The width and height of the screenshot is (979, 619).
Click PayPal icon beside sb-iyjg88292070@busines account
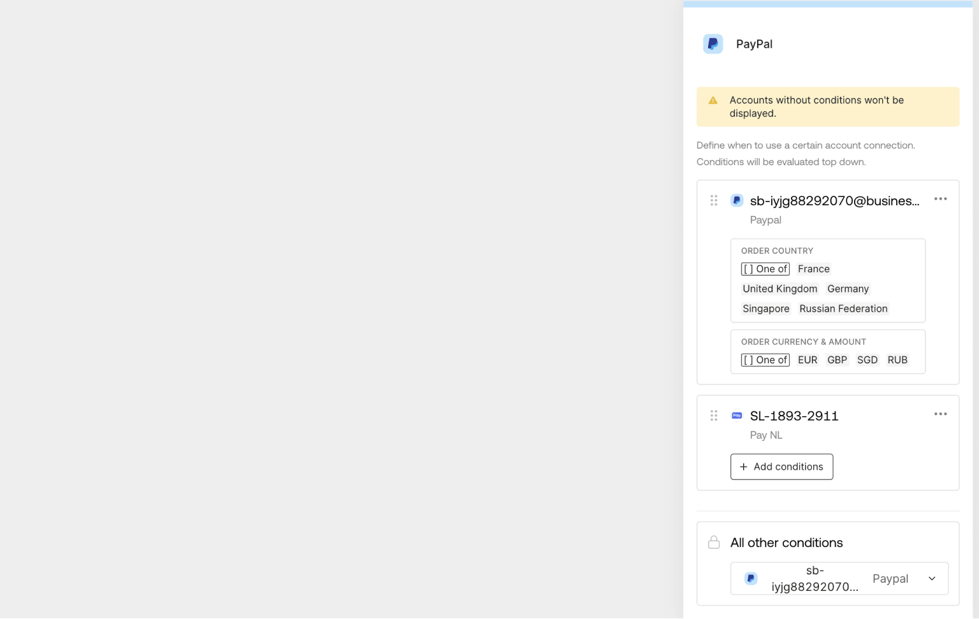click(x=737, y=200)
